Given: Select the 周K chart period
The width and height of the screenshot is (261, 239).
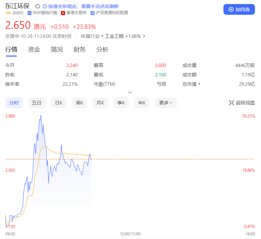Looking at the screenshot, I should (80, 103).
